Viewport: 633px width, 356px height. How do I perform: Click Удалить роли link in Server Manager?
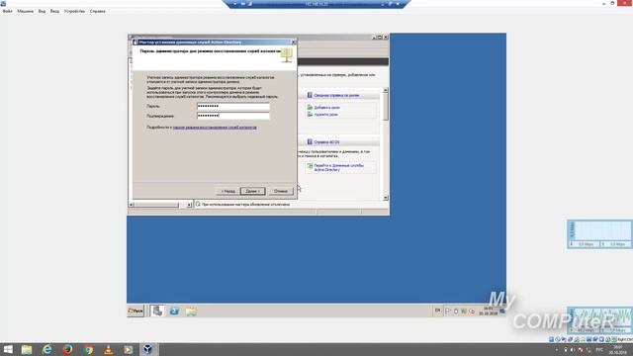point(325,115)
